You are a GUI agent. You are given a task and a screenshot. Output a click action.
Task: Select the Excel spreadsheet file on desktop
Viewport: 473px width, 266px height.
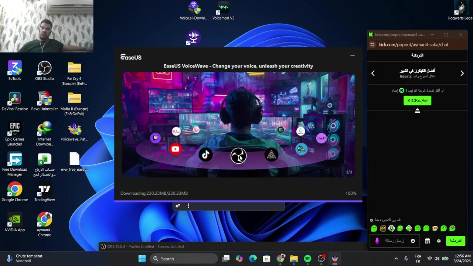[x=44, y=164]
